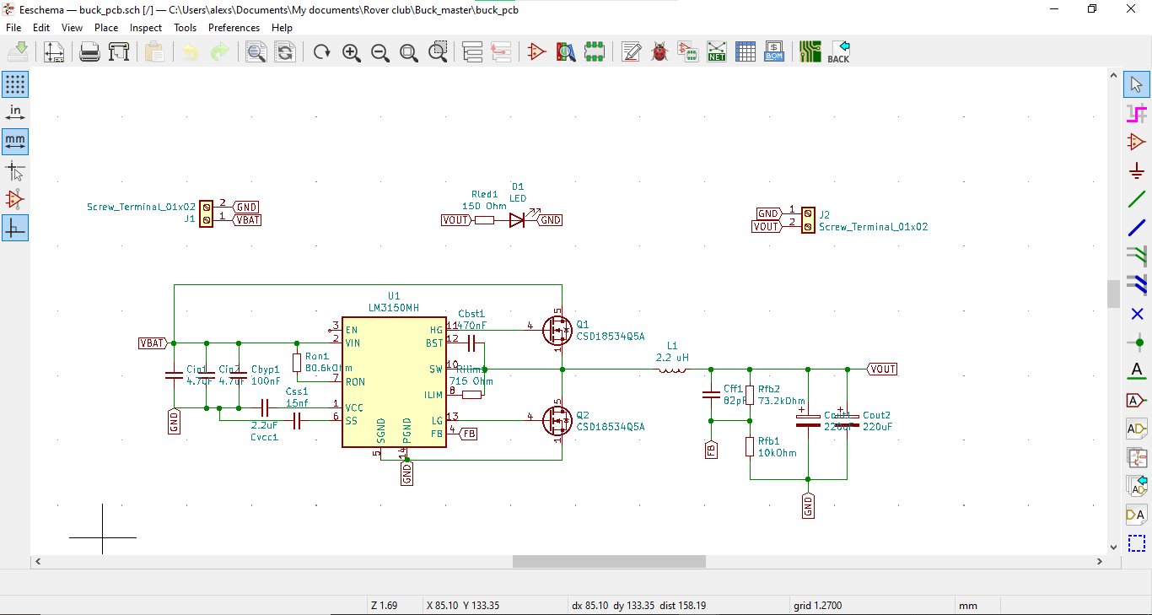
Task: Expand the View menu
Action: [x=72, y=27]
